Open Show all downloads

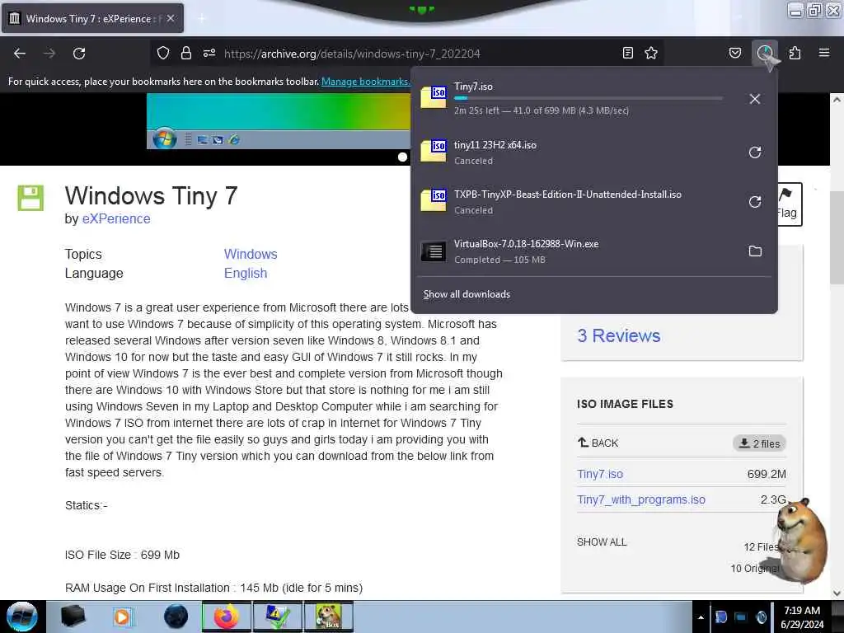[x=467, y=294]
